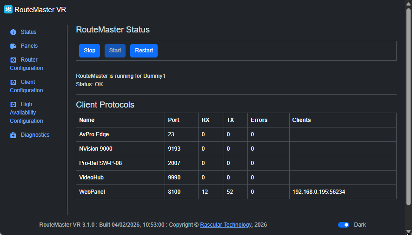Click the Status: OK text

(90, 84)
